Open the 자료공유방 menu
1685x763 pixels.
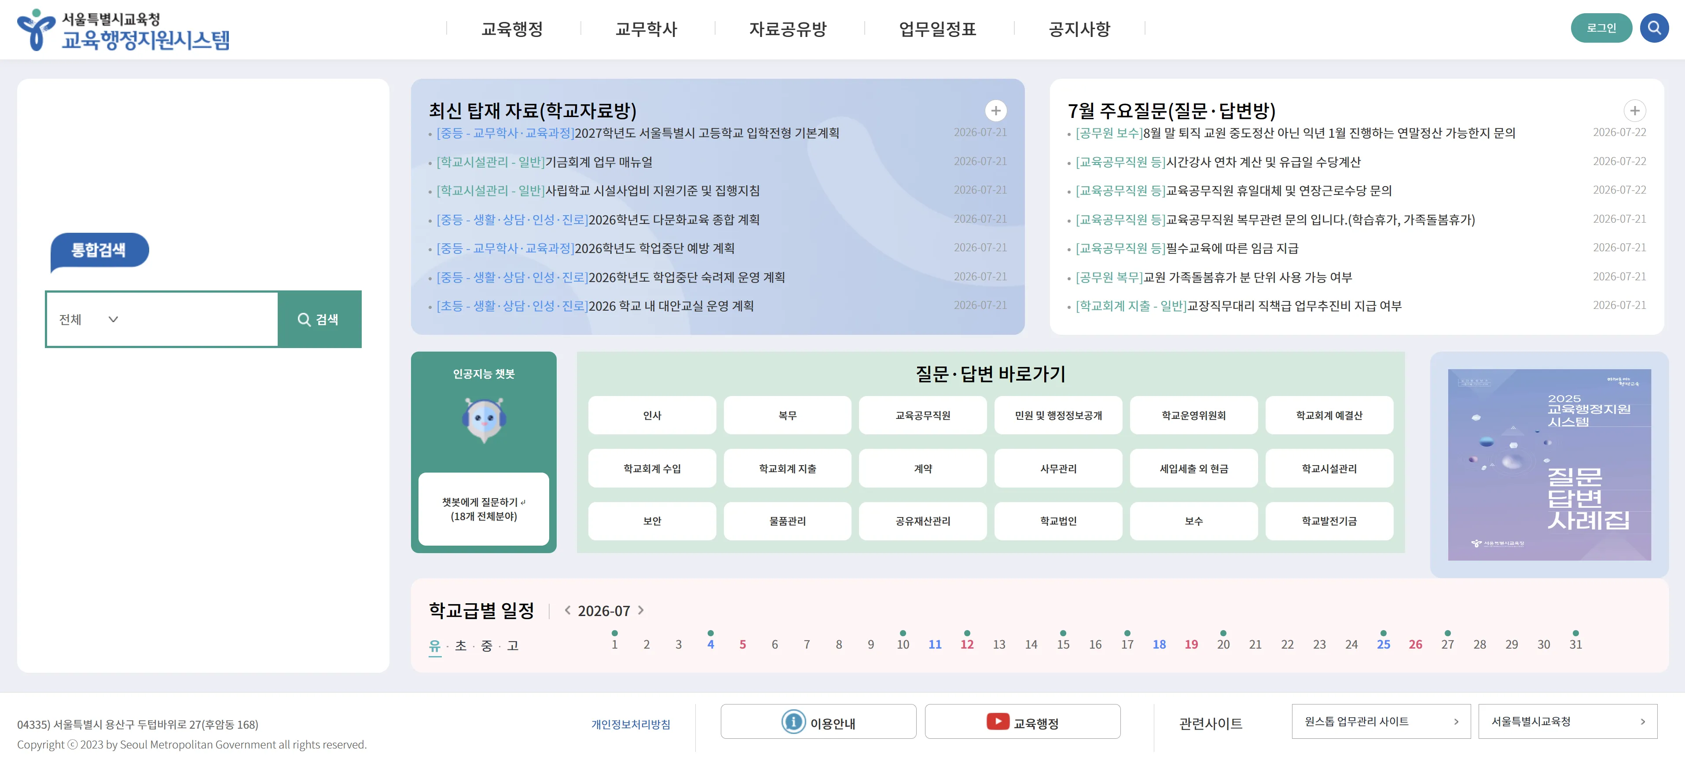(x=788, y=29)
